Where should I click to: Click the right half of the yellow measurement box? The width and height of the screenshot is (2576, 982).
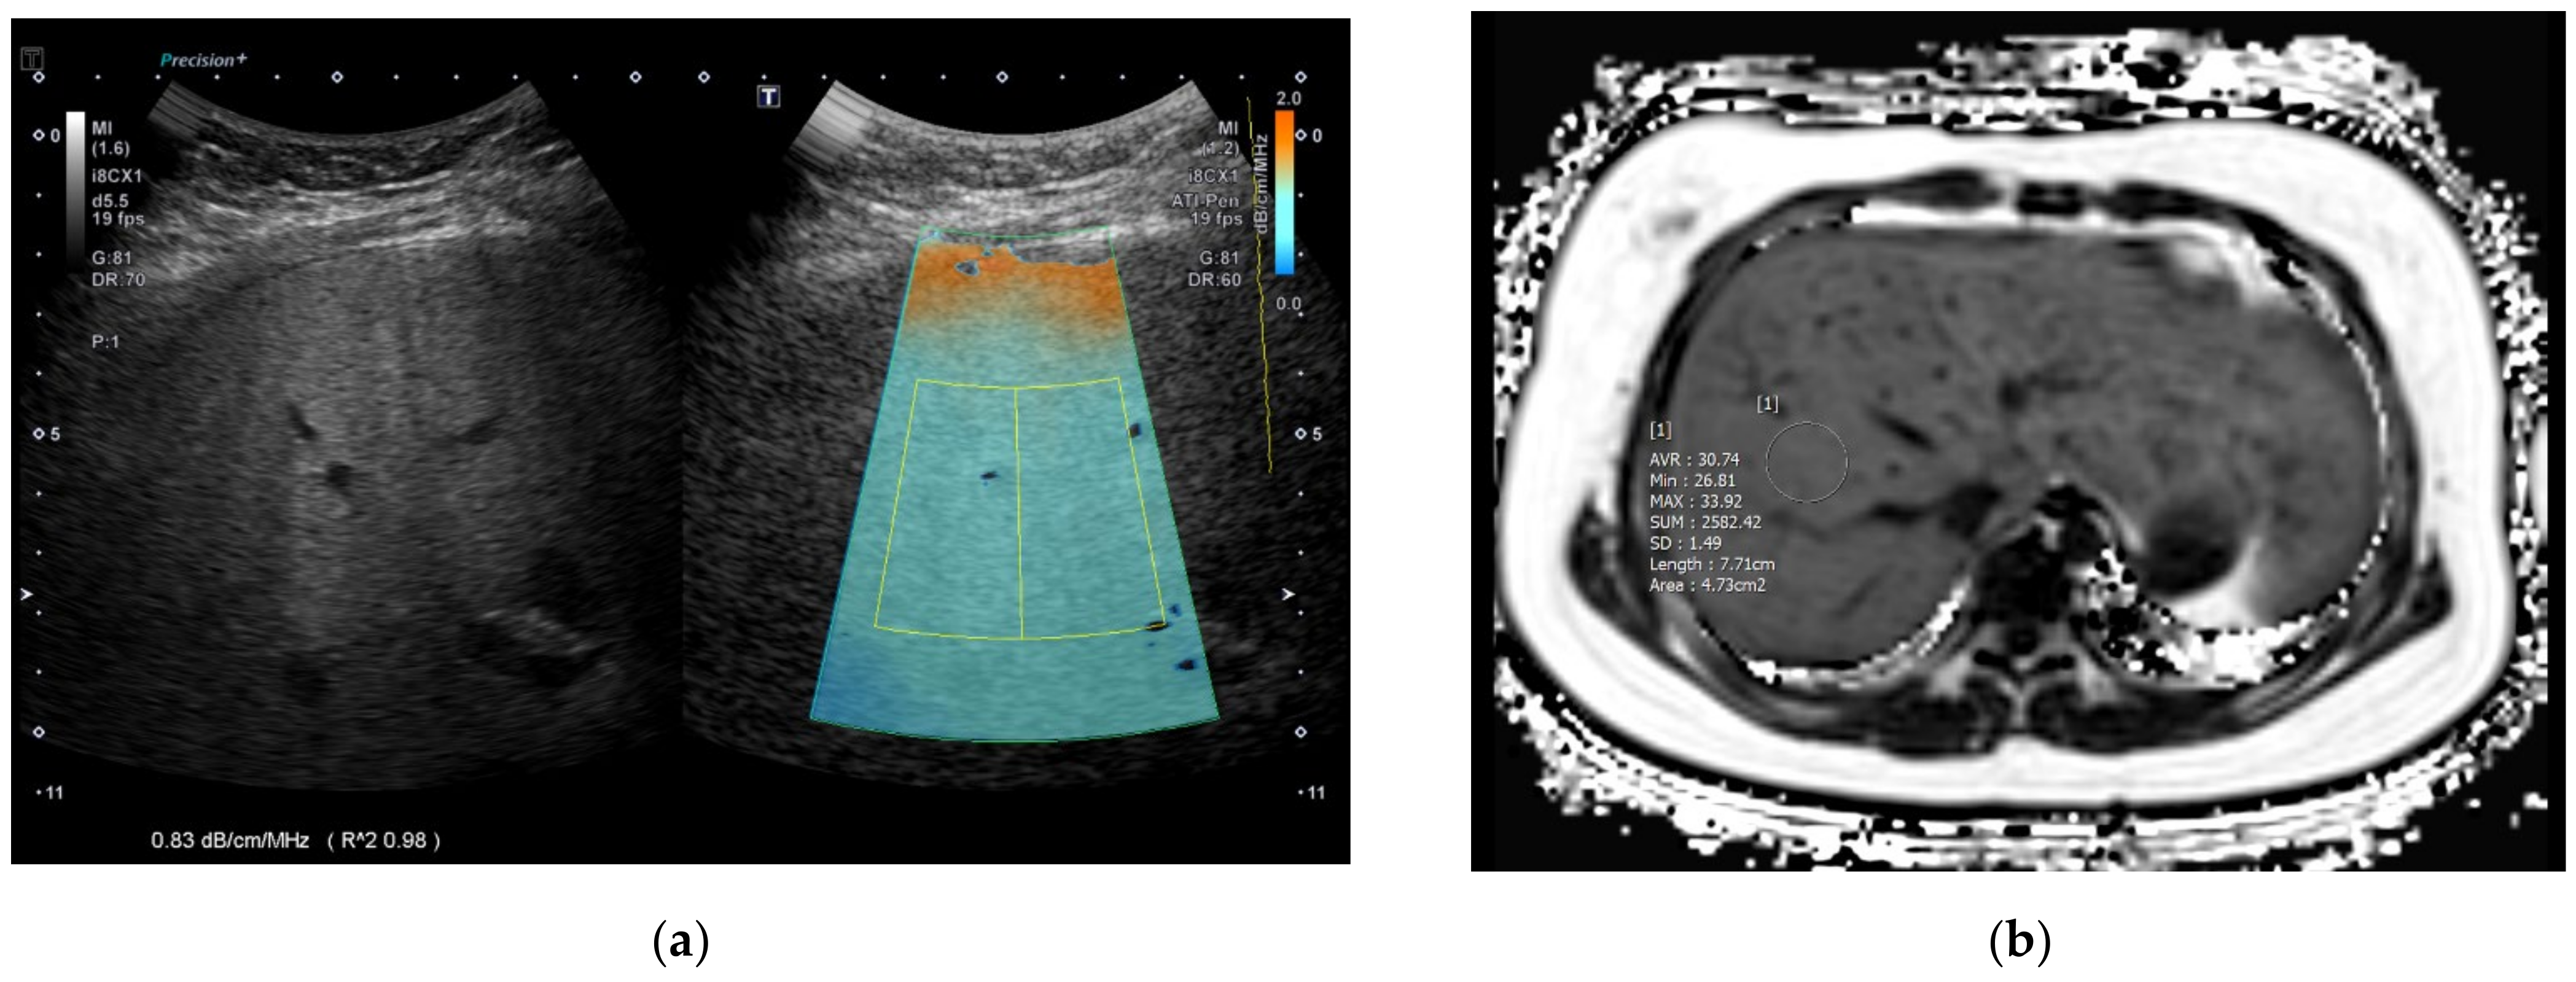[1085, 508]
